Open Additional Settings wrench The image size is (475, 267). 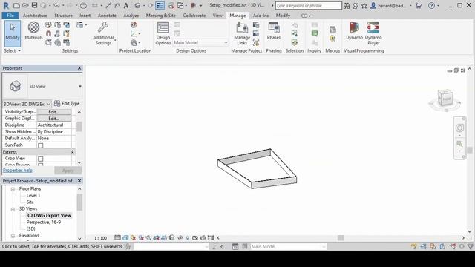[103, 33]
